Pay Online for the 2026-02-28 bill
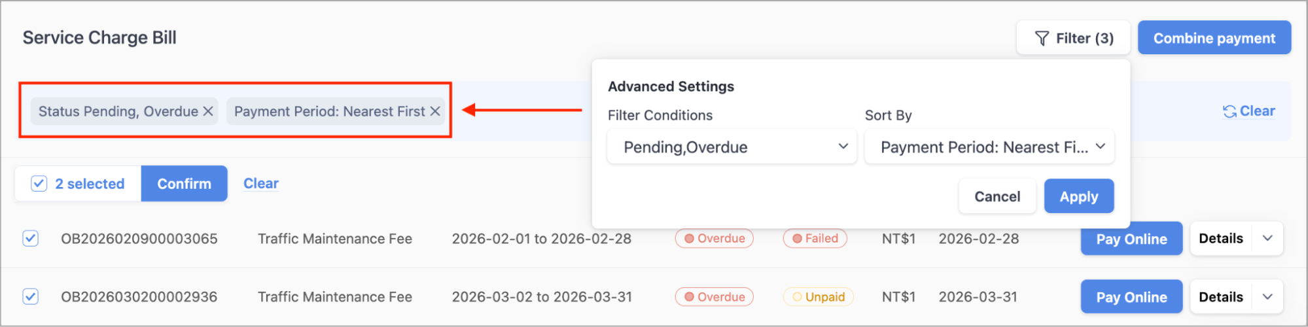1308x327 pixels. pos(1131,239)
